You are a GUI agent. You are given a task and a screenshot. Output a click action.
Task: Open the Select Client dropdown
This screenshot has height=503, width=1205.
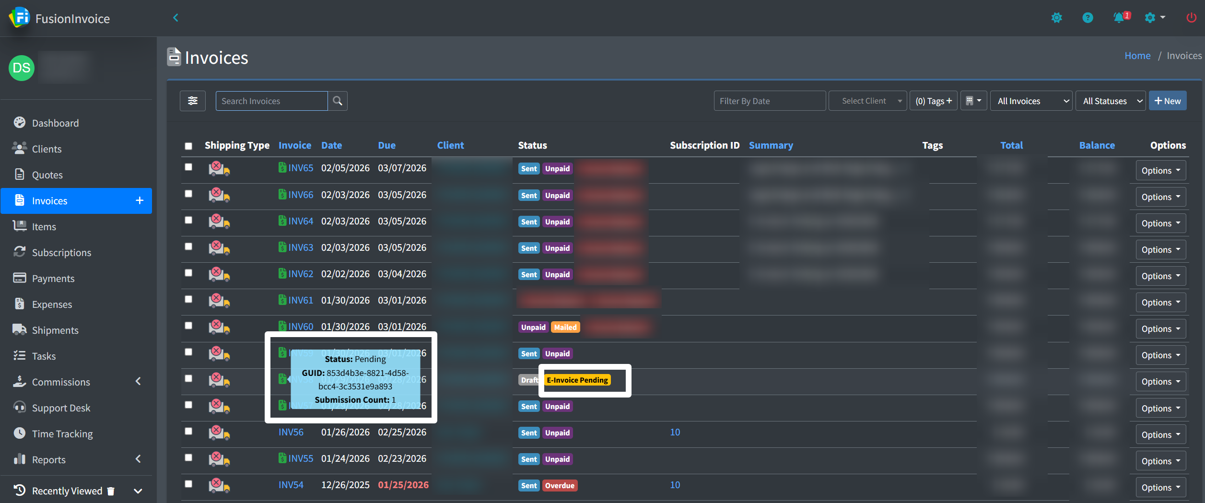point(867,101)
